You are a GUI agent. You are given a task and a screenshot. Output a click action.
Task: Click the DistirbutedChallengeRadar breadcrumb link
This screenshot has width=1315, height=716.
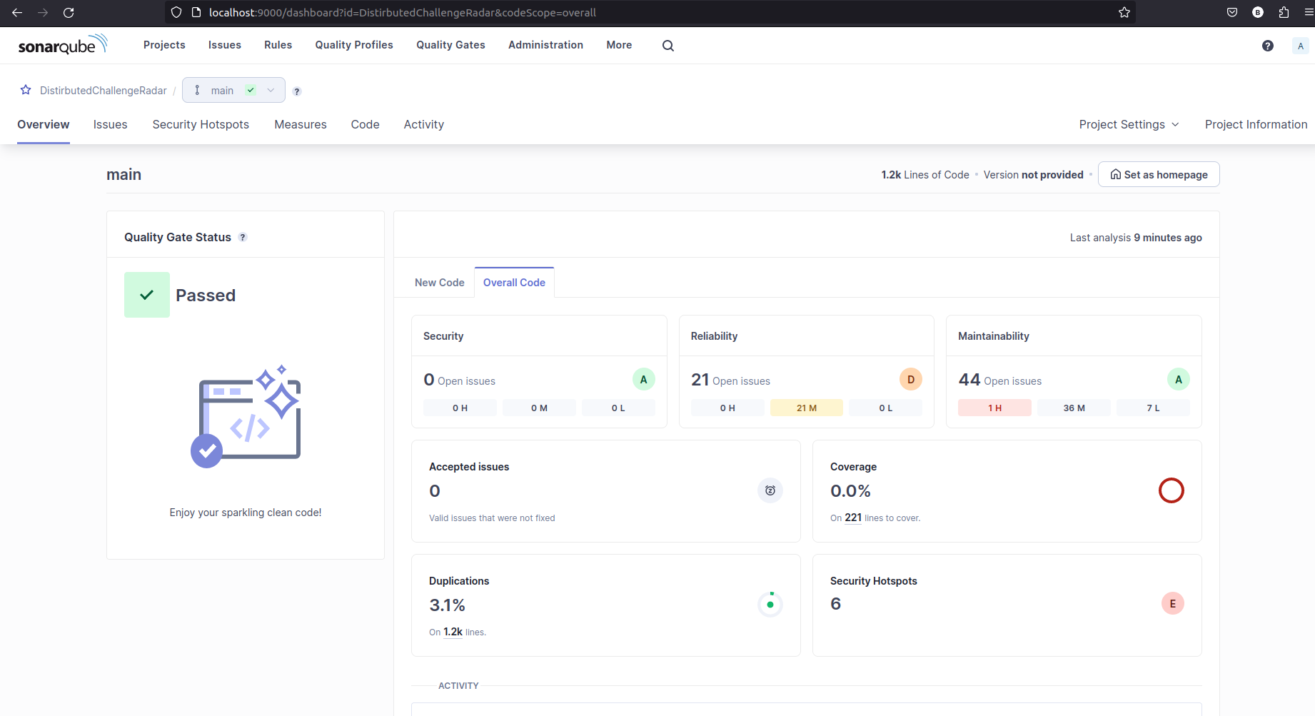pyautogui.click(x=104, y=91)
